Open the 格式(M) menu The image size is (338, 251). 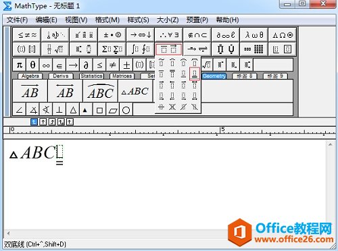pos(107,20)
